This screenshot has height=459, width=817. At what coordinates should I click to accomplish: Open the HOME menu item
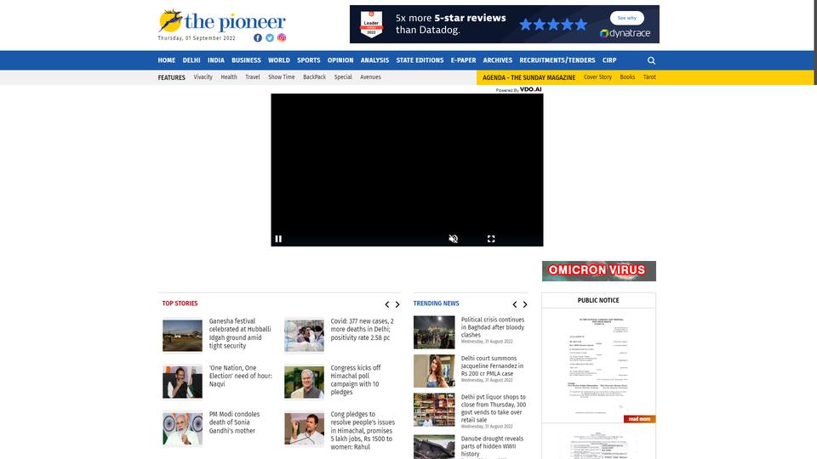click(x=167, y=60)
